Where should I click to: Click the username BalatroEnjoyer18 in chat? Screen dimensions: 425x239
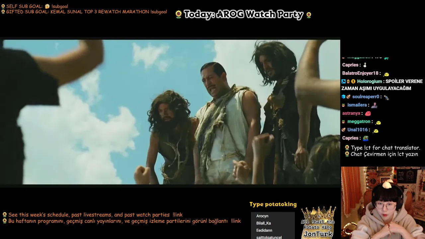[x=360, y=73]
